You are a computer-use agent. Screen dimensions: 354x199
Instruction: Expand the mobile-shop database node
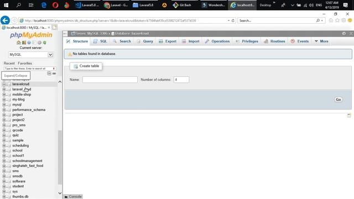[4, 95]
